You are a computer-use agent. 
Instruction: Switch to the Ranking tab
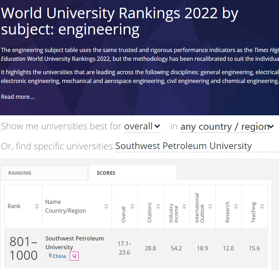click(44, 173)
